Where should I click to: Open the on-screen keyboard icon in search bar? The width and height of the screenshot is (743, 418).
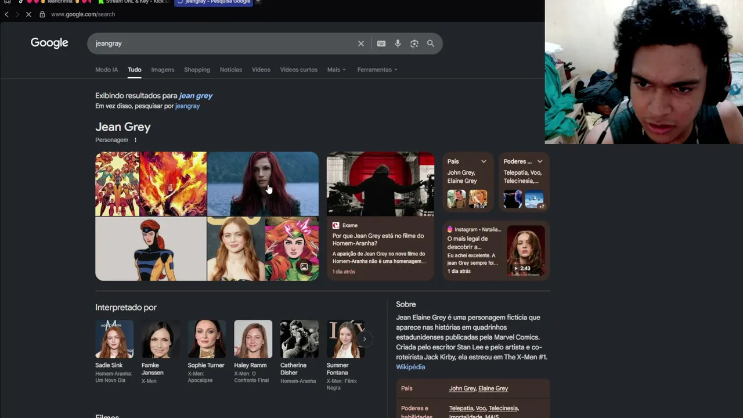381,44
